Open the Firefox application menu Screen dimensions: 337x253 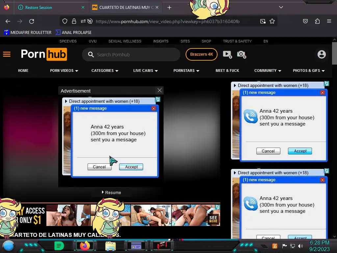click(329, 21)
